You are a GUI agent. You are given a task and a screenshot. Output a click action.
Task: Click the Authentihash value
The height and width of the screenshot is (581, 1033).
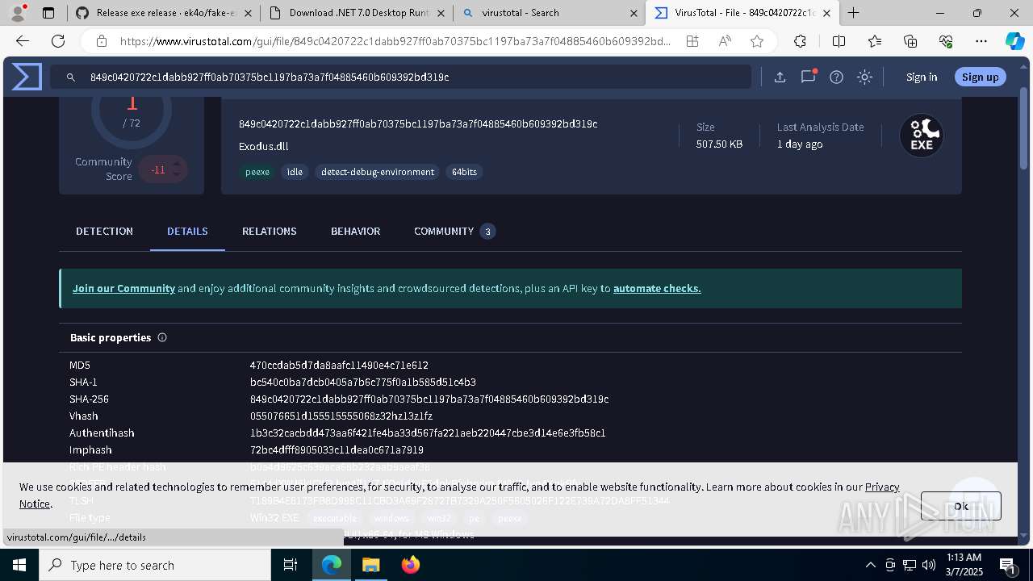(x=428, y=433)
